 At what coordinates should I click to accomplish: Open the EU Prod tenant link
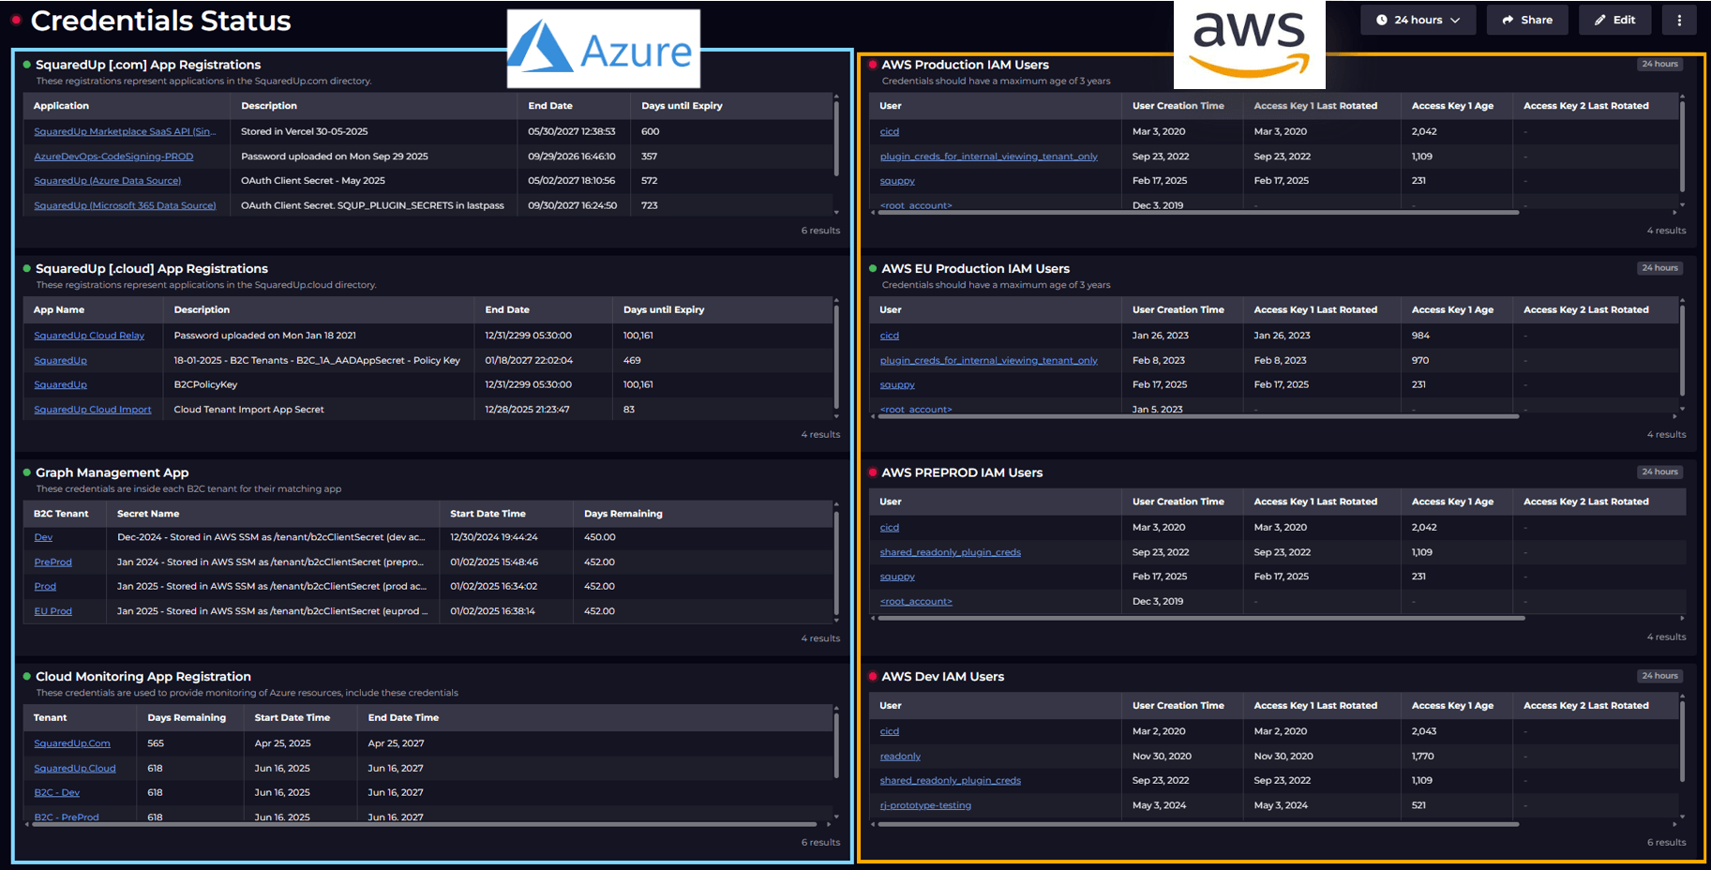[53, 611]
